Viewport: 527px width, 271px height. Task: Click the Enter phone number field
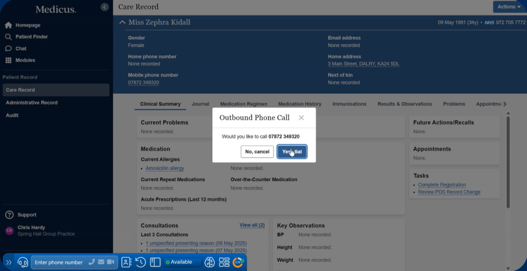coord(59,262)
